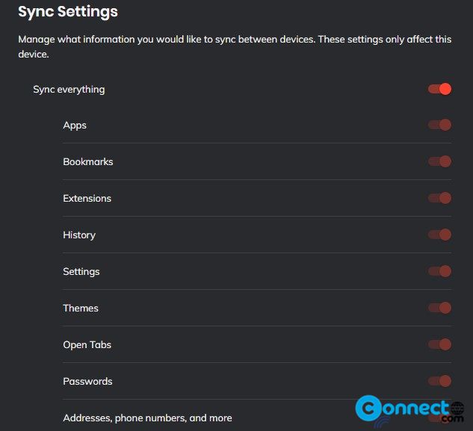Toggle Themes sync switch
Image resolution: width=473 pixels, height=431 pixels.
click(439, 308)
